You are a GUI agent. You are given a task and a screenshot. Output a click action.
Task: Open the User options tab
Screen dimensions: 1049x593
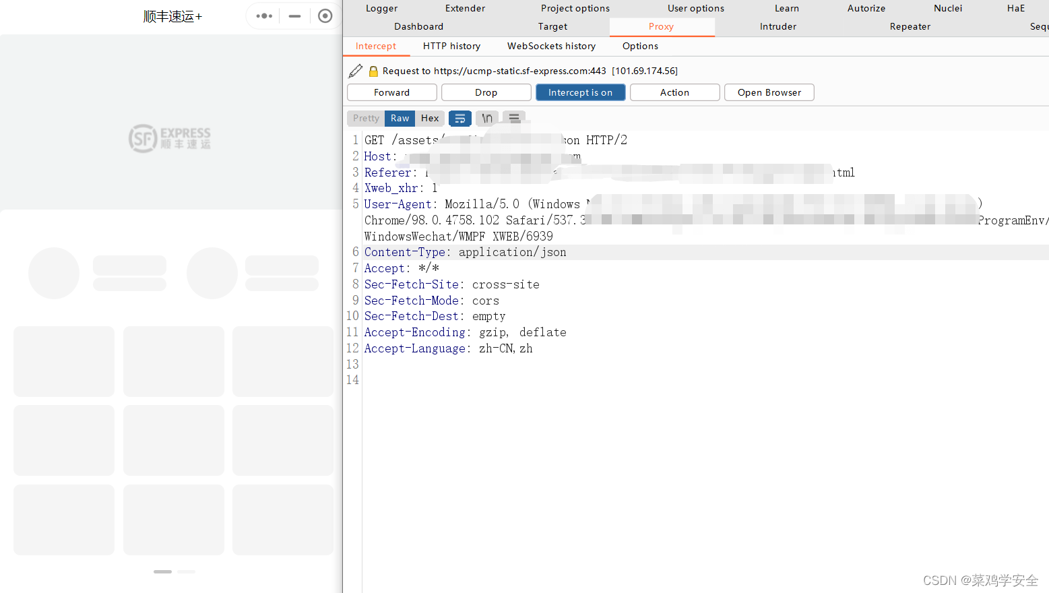click(x=696, y=8)
